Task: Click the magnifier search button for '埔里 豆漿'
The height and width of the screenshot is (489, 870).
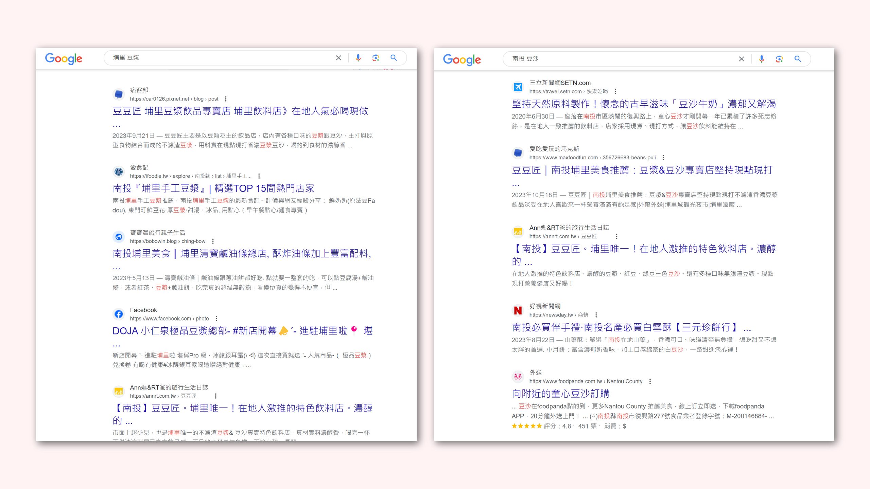Action: point(394,58)
